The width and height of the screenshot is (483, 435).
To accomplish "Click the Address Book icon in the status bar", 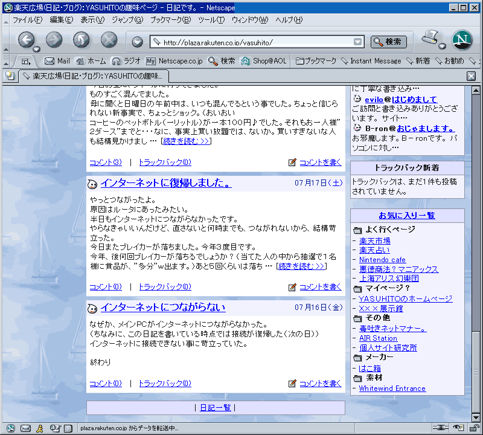I will tap(68, 428).
